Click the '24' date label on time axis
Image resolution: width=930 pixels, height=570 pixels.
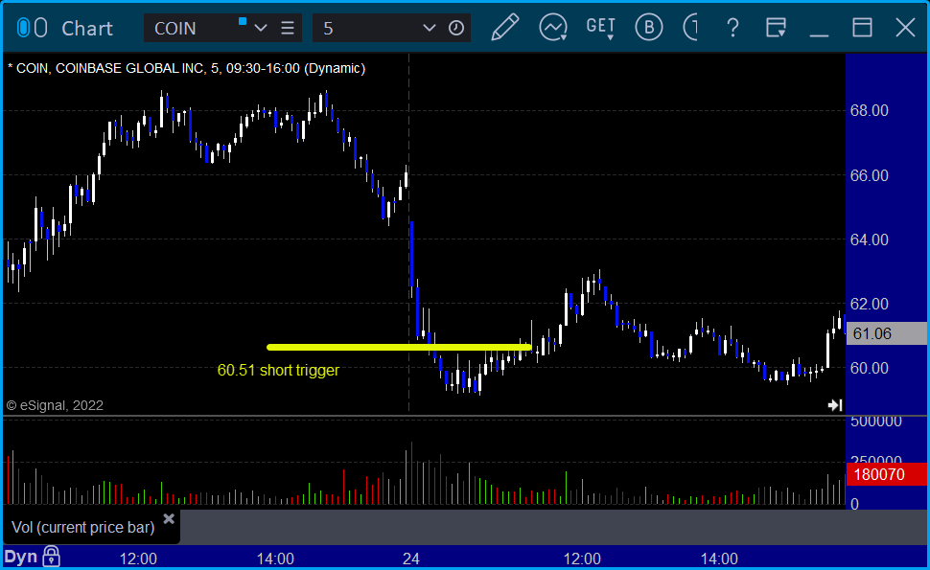(411, 559)
